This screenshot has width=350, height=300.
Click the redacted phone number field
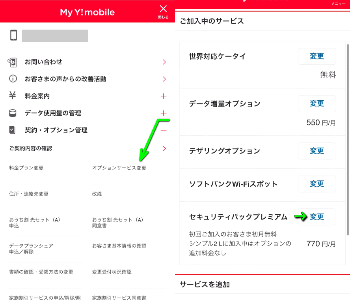(55, 36)
